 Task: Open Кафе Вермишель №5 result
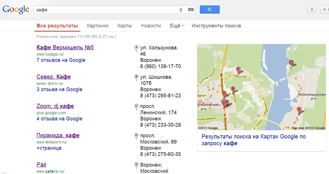click(x=65, y=47)
